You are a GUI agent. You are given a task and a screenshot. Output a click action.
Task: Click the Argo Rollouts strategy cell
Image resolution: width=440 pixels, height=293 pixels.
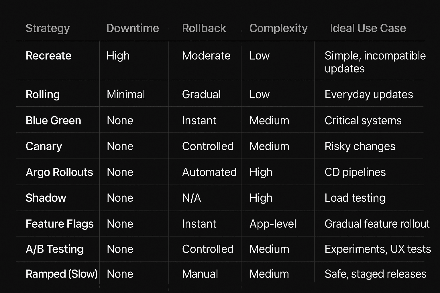pyautogui.click(x=59, y=172)
